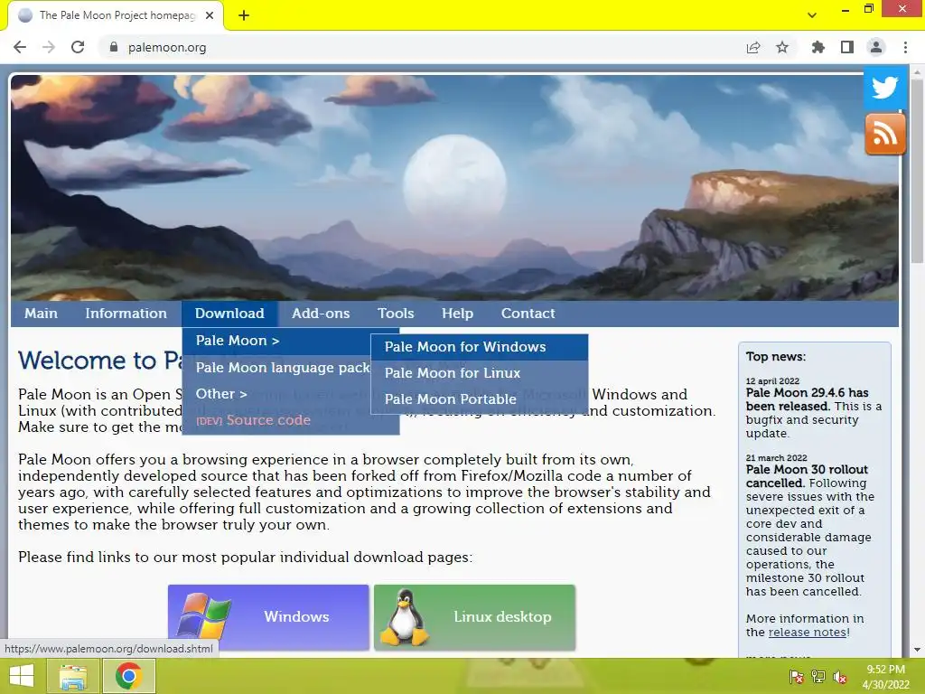
Task: Open the Twitter bird icon link
Action: point(884,89)
